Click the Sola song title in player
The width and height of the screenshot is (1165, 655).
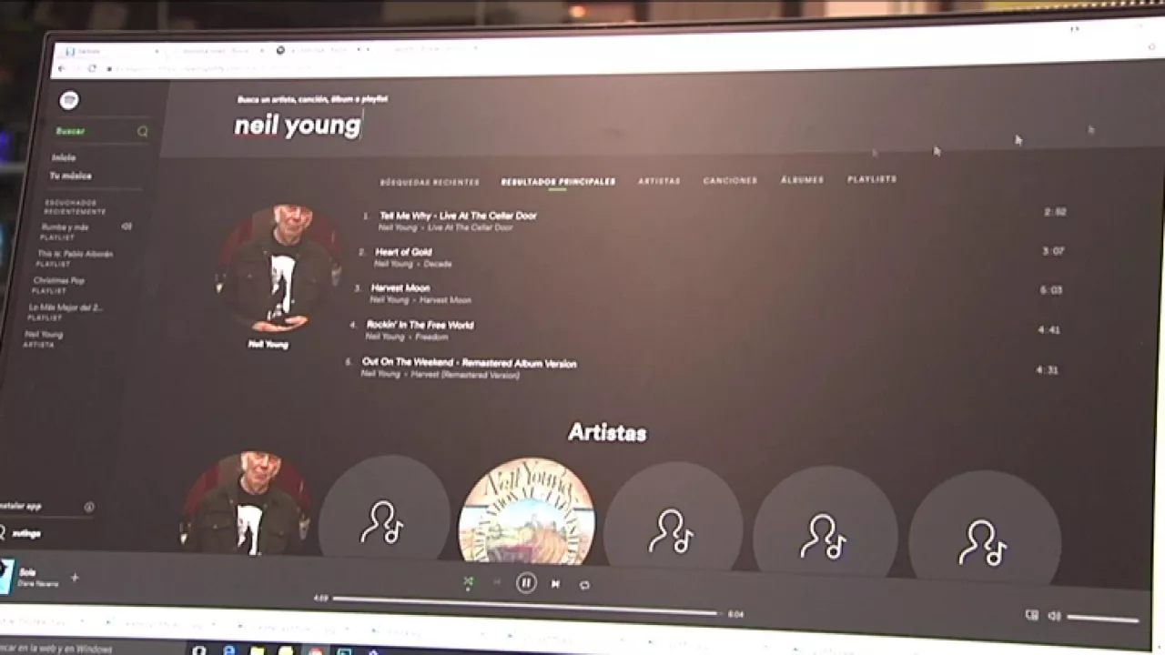point(26,573)
